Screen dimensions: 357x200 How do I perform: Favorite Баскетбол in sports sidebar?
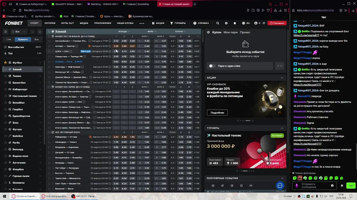click(6, 83)
